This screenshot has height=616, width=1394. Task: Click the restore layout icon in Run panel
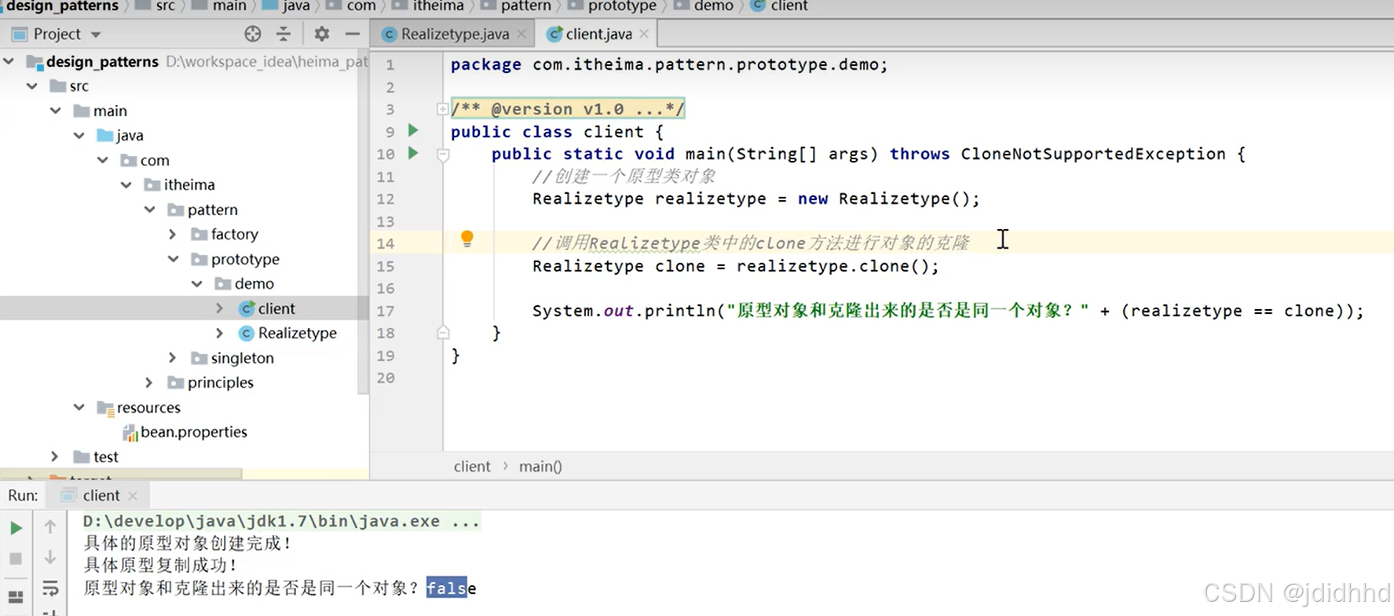[x=16, y=596]
